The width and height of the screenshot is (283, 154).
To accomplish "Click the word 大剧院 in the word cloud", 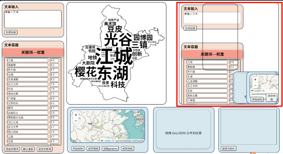I will pyautogui.click(x=88, y=63).
